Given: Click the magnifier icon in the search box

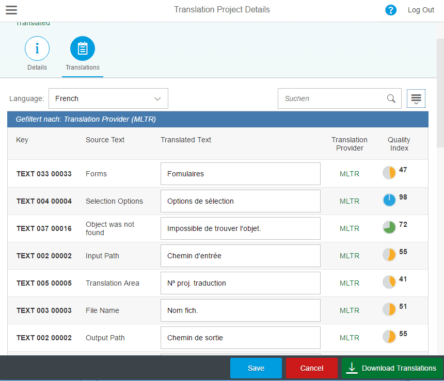Looking at the screenshot, I should pos(391,98).
